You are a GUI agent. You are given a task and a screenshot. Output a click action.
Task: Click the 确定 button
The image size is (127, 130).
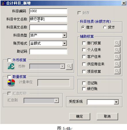click(80, 116)
